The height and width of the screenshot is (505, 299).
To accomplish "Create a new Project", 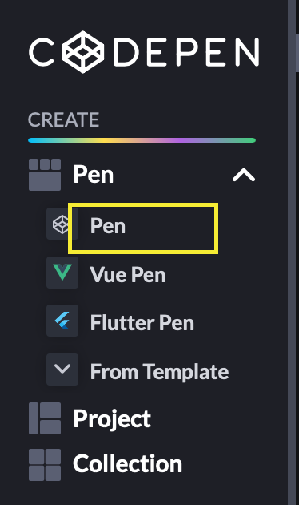I will [x=112, y=419].
